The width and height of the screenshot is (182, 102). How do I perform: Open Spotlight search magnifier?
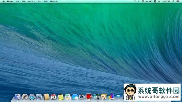click(173, 1)
